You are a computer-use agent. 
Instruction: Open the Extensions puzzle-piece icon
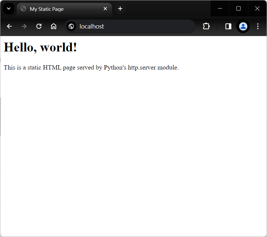[x=206, y=26]
